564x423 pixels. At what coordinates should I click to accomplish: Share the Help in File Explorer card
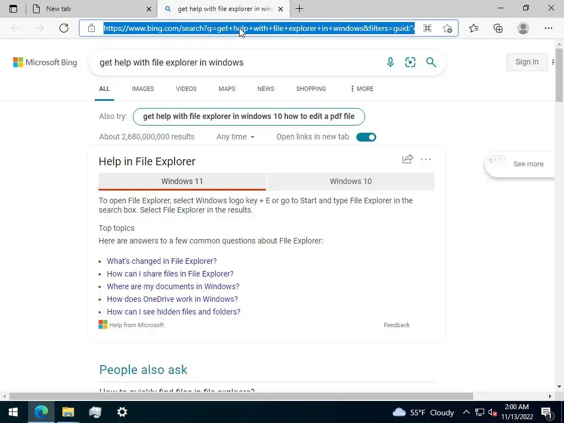click(408, 159)
